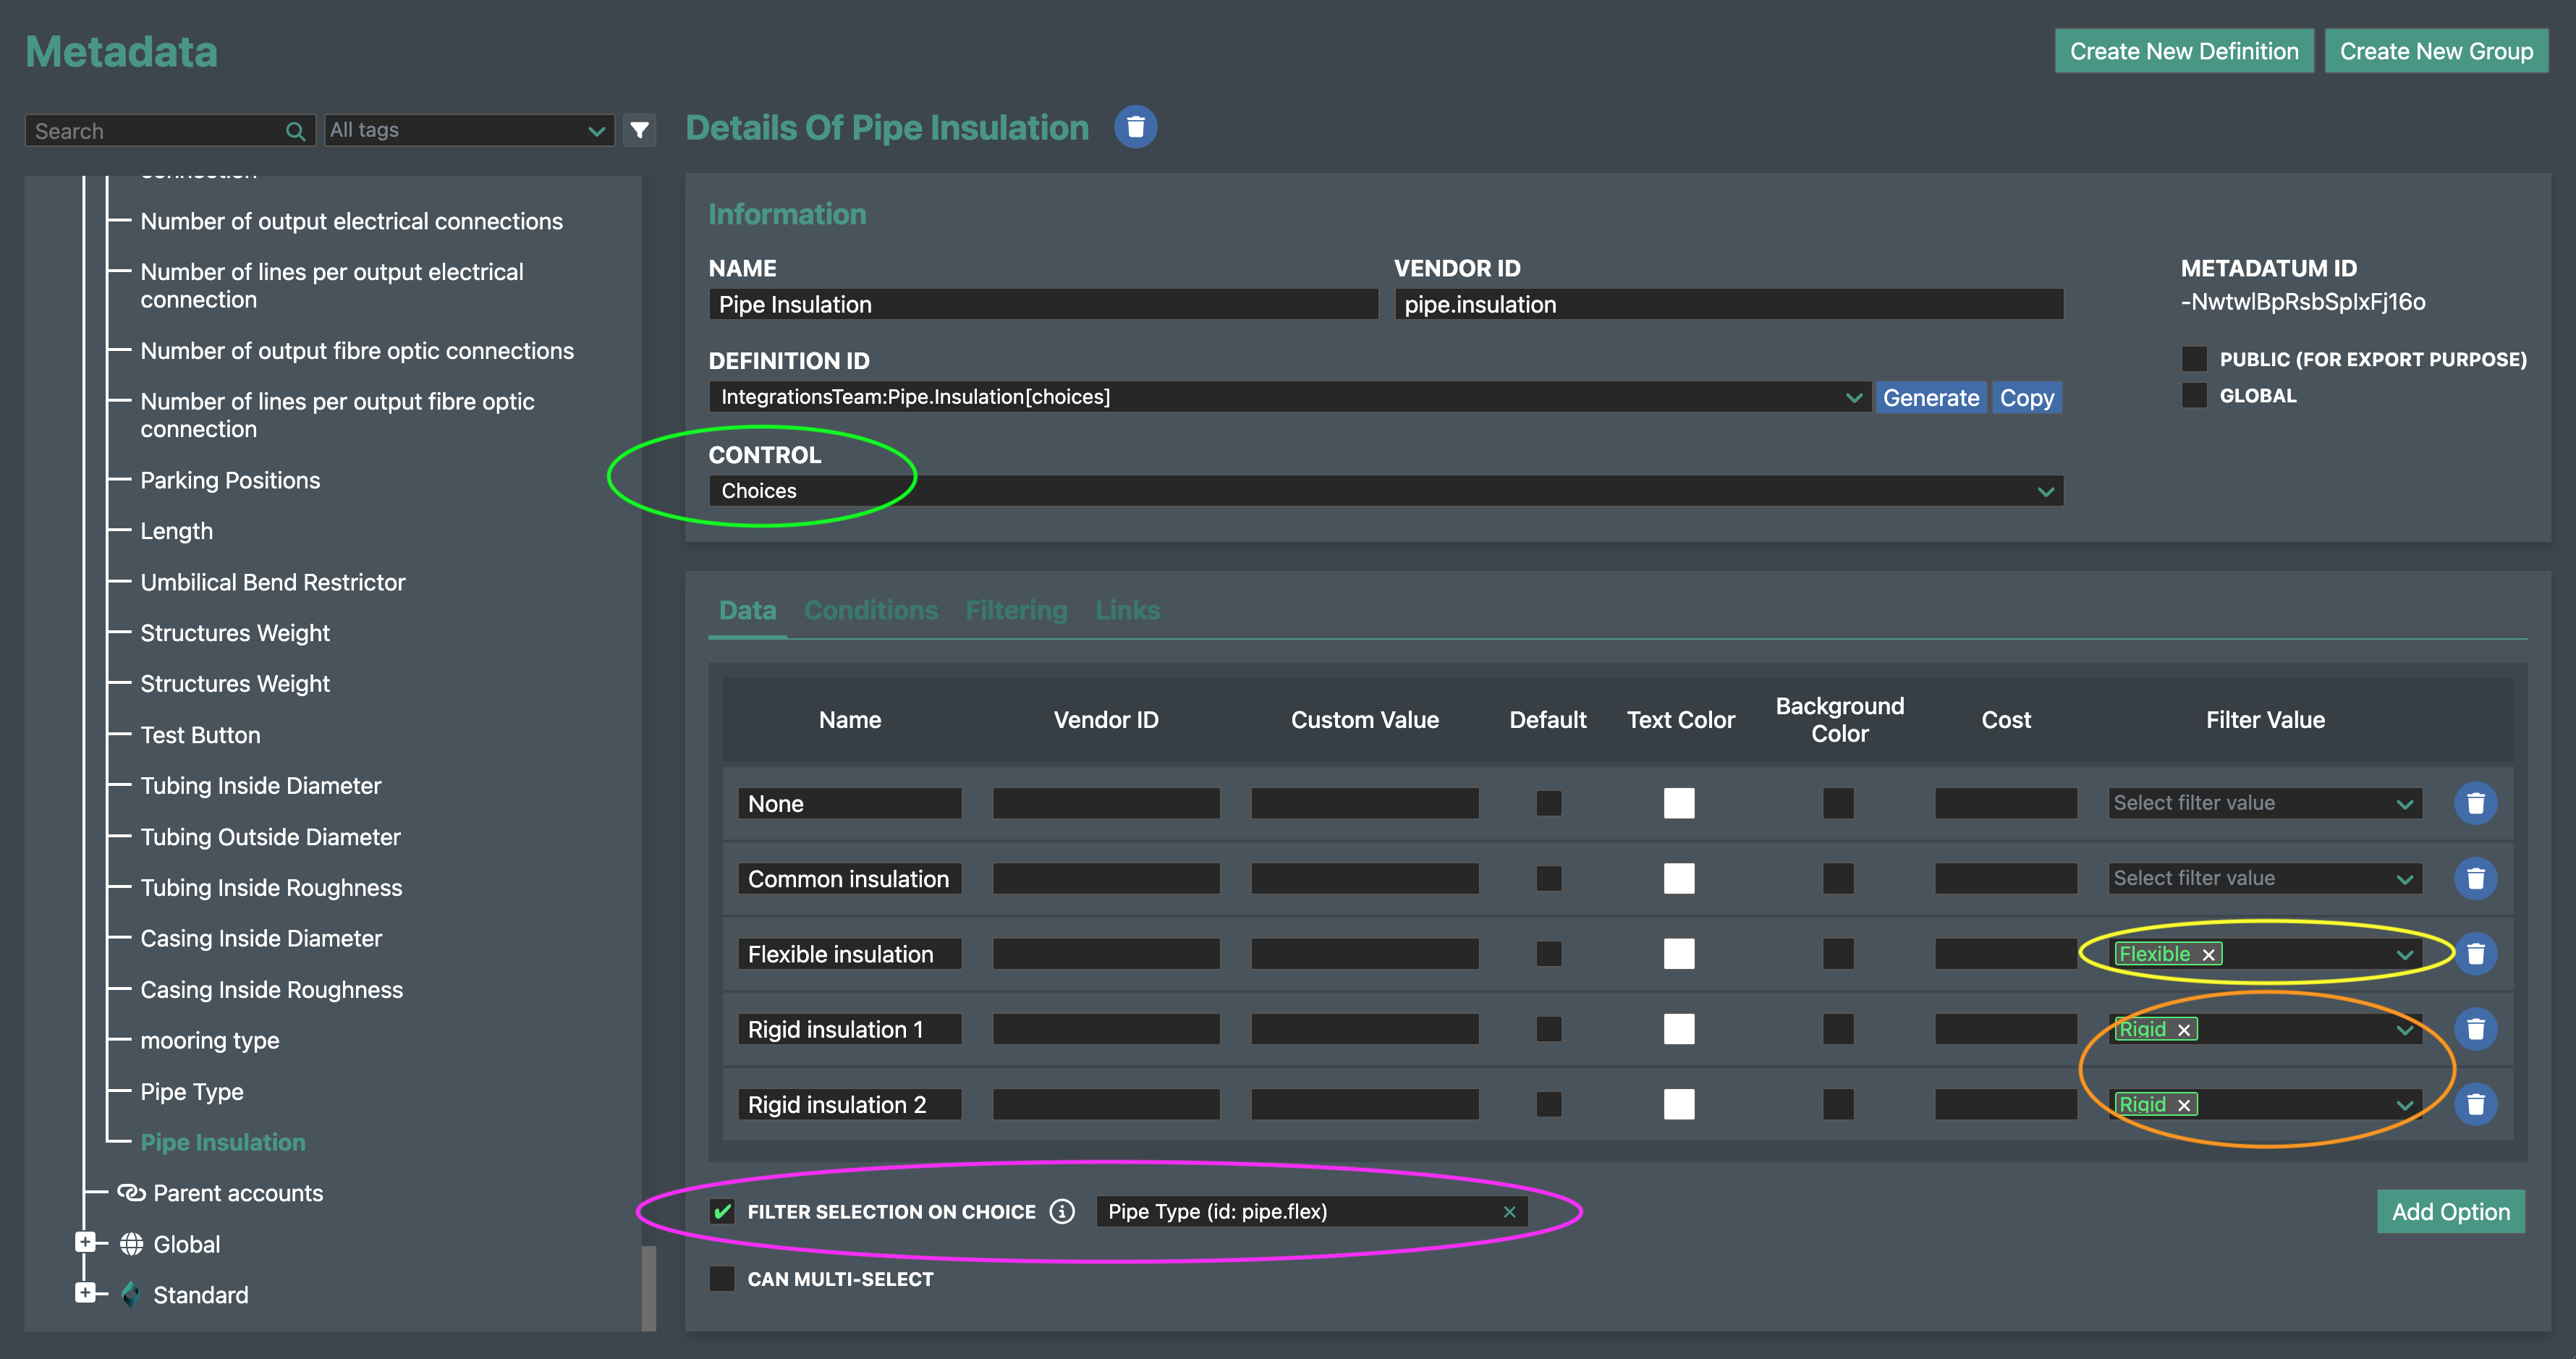Enable Can Multi-Select checkbox
The width and height of the screenshot is (2576, 1359).
[x=722, y=1279]
